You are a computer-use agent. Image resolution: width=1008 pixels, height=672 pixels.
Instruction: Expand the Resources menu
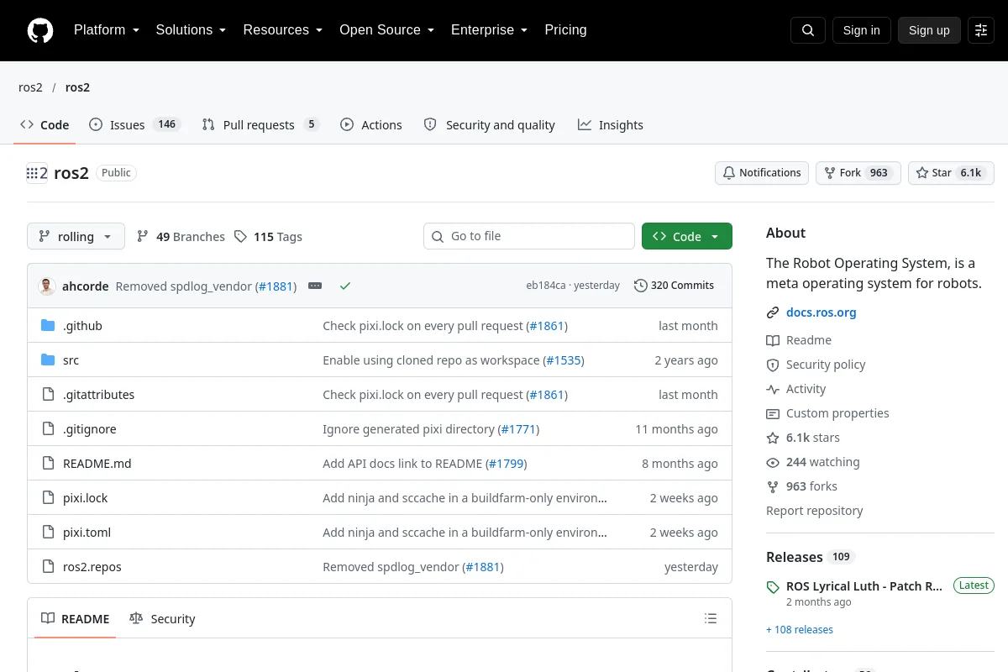(x=282, y=30)
